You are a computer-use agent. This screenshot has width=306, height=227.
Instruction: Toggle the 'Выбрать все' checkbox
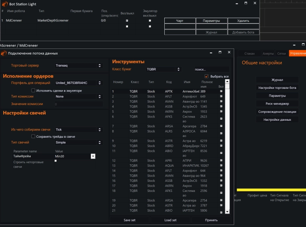coord(207,76)
